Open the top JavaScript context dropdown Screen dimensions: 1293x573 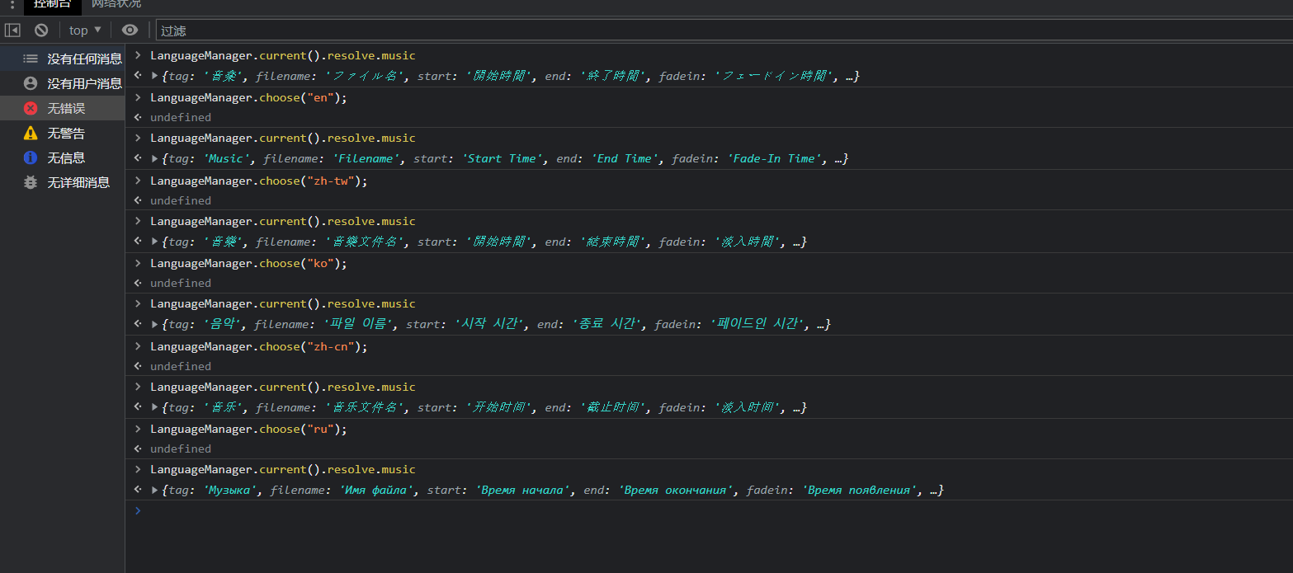(x=85, y=31)
